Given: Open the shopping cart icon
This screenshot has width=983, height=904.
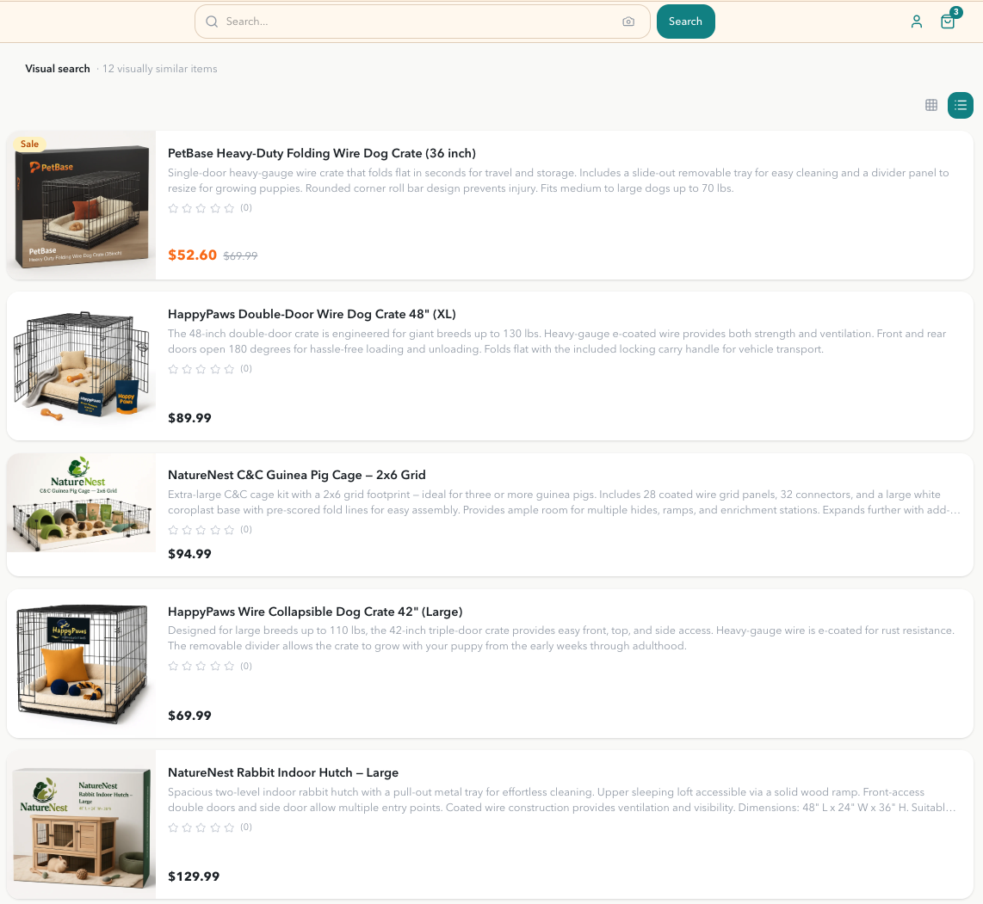Looking at the screenshot, I should click(948, 22).
